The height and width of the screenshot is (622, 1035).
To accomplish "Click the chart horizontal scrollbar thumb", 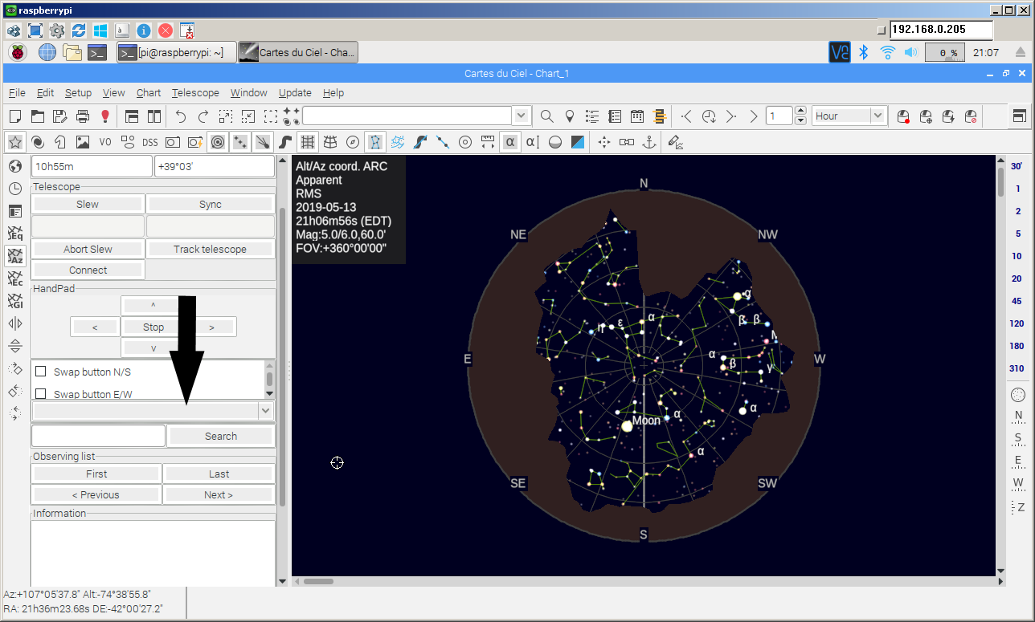I will [318, 581].
